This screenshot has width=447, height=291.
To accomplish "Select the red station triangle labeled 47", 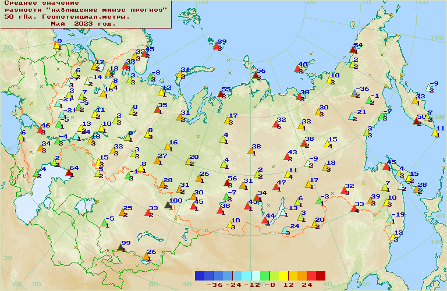I will 276,187.
